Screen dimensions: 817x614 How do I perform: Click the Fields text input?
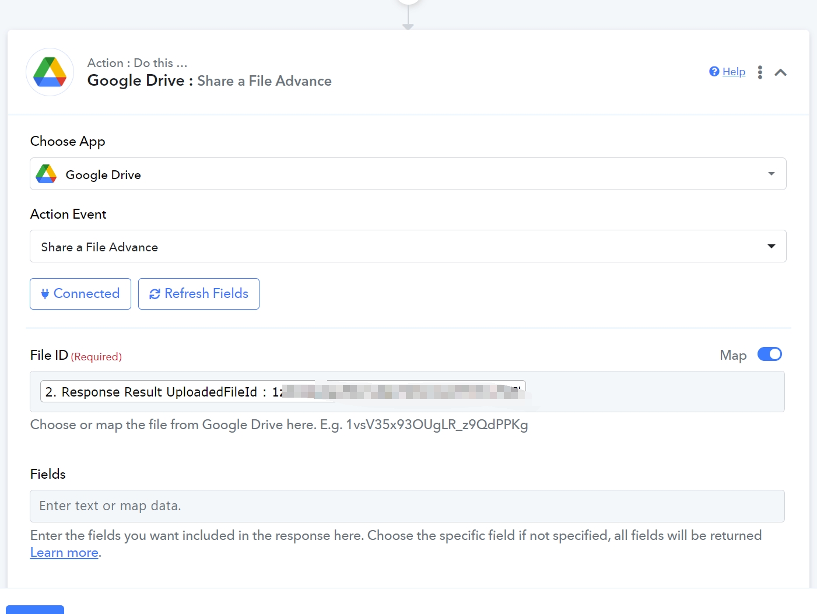point(407,506)
